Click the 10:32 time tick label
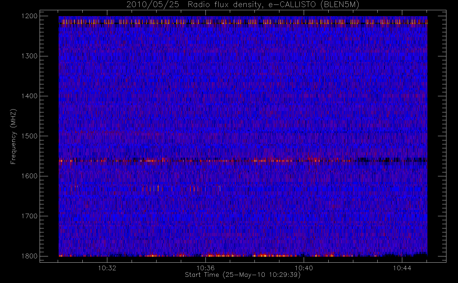 [107, 268]
